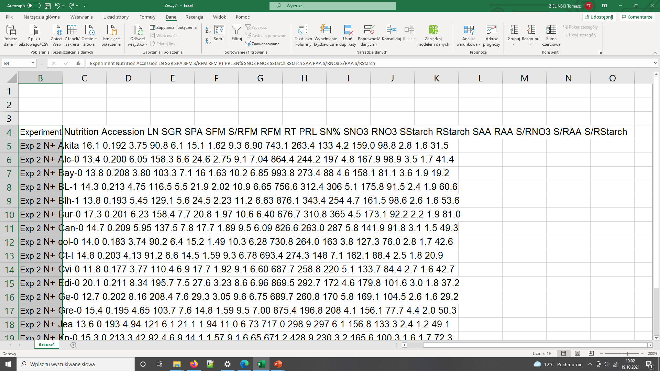Switch to Page Layout view icon
This screenshot has height=371, width=660.
(x=577, y=353)
